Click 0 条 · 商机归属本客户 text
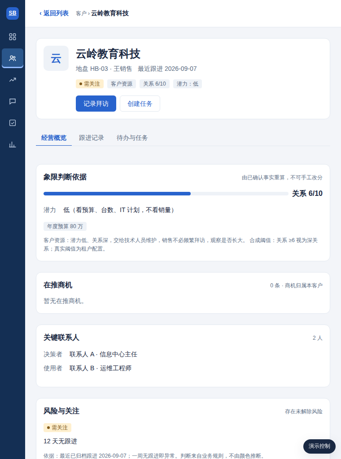 tap(296, 286)
